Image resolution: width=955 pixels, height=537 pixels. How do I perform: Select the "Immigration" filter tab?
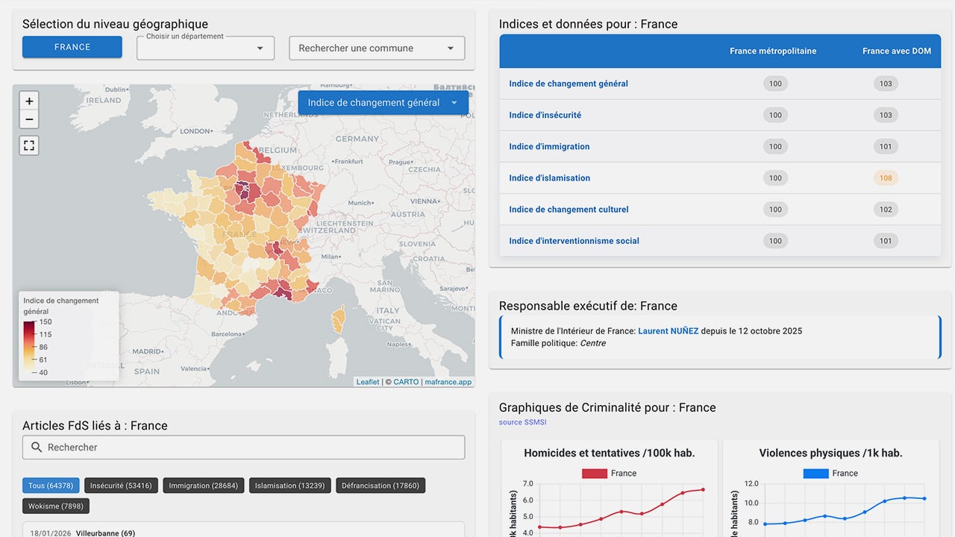203,485
